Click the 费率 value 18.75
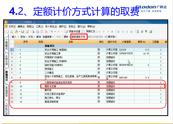The width and height of the screenshot is (173, 124). tap(146, 54)
